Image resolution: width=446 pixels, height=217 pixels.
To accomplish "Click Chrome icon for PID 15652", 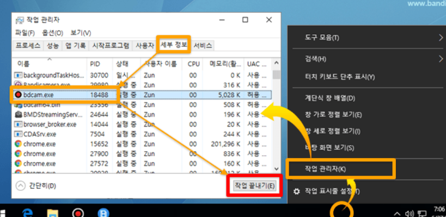I will point(18,144).
